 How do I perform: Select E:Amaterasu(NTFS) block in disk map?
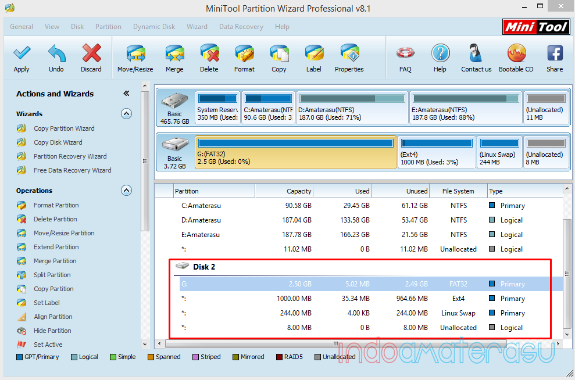tap(466, 107)
